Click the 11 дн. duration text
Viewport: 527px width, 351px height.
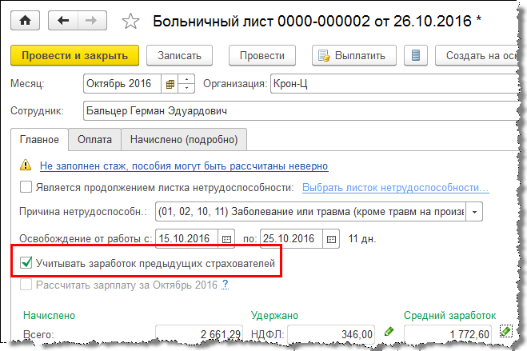362,239
